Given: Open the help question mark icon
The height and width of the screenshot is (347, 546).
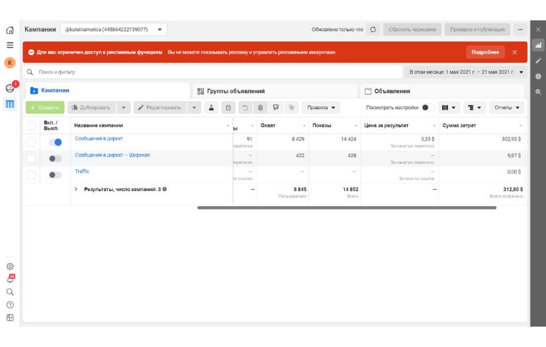Looking at the screenshot, I should click(x=10, y=305).
